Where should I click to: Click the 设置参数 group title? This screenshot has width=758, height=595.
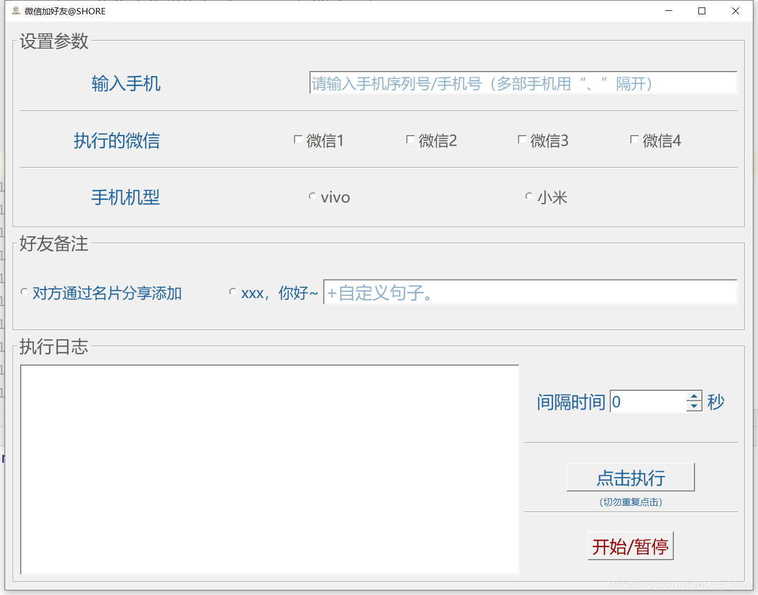[54, 41]
